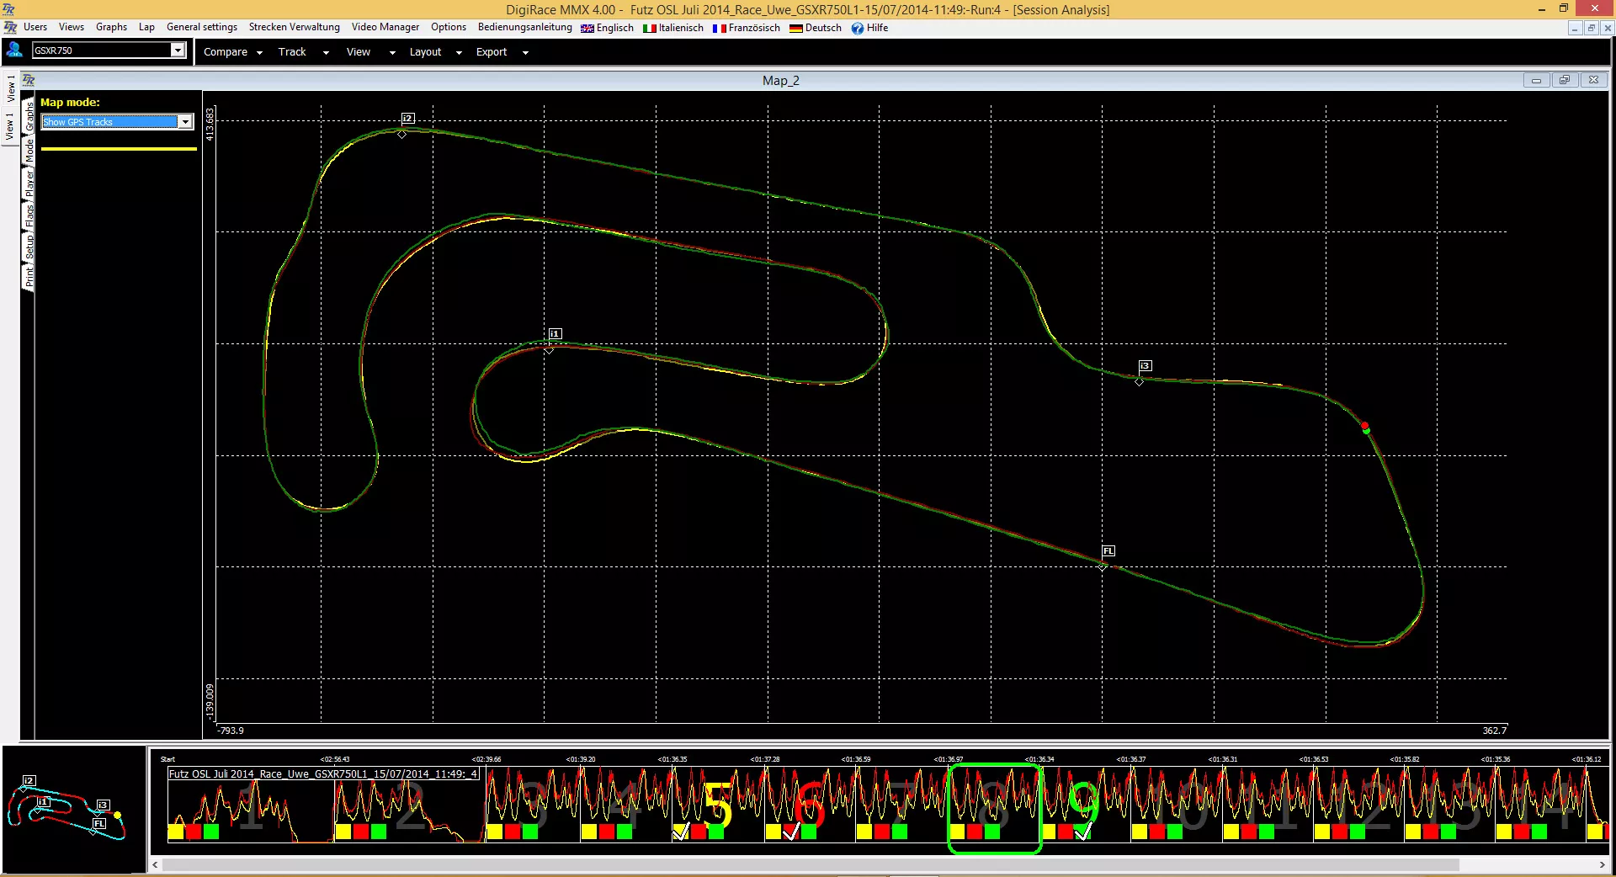Open the Setup vertical side tab
The height and width of the screenshot is (877, 1616).
coord(29,246)
